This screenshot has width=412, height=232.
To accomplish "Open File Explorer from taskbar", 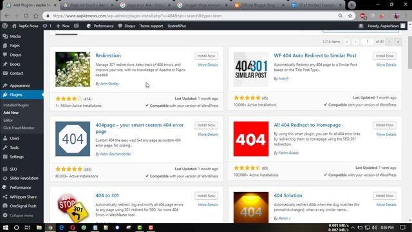I will 39,227.
